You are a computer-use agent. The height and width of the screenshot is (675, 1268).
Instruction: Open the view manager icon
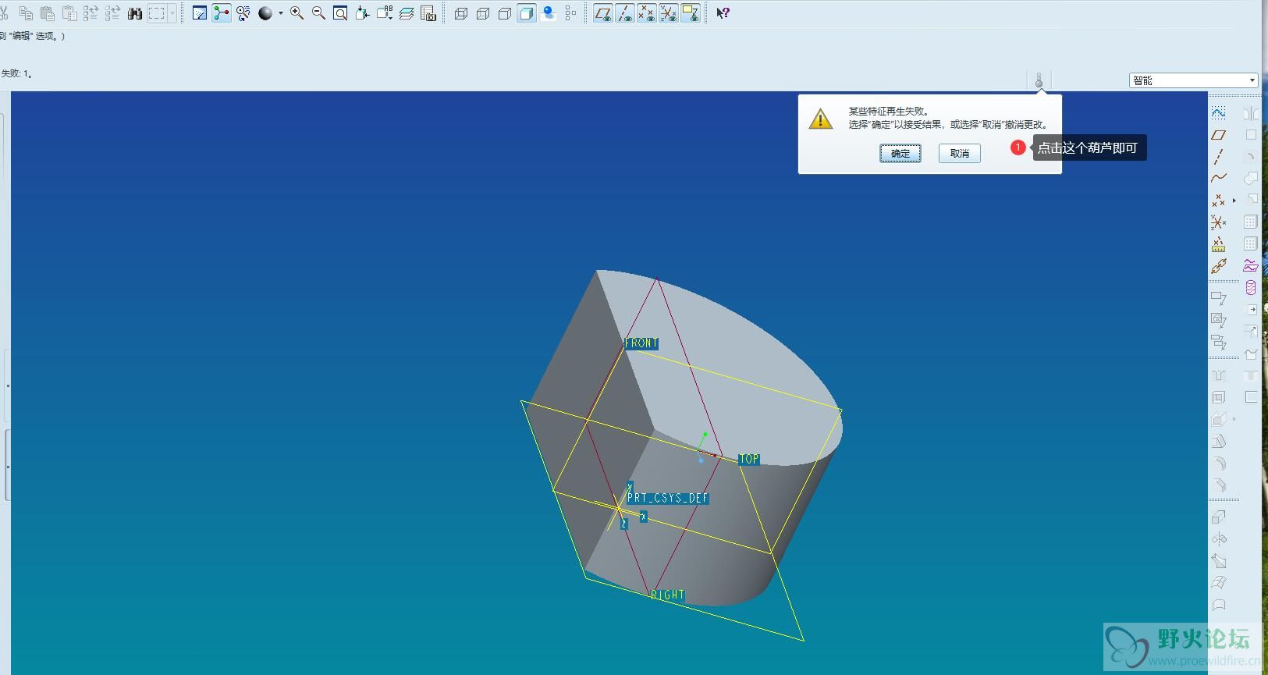pos(428,13)
